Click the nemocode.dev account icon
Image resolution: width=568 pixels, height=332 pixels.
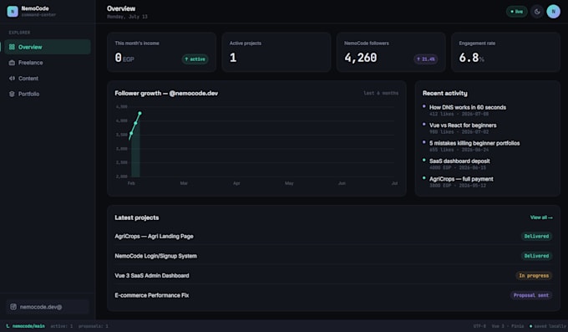pos(13,307)
